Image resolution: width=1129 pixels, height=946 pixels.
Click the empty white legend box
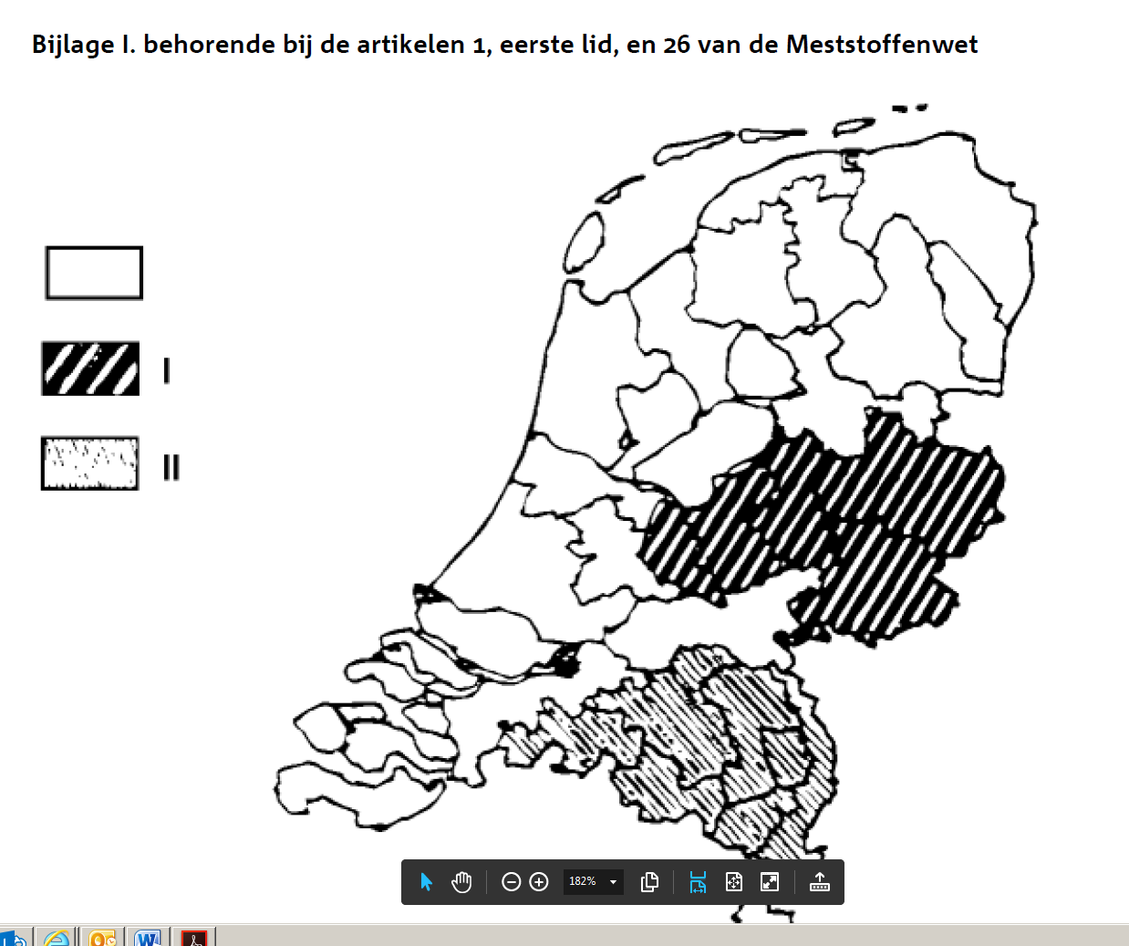click(94, 273)
